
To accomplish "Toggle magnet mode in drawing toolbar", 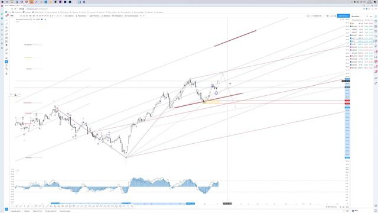I will coord(6,58).
